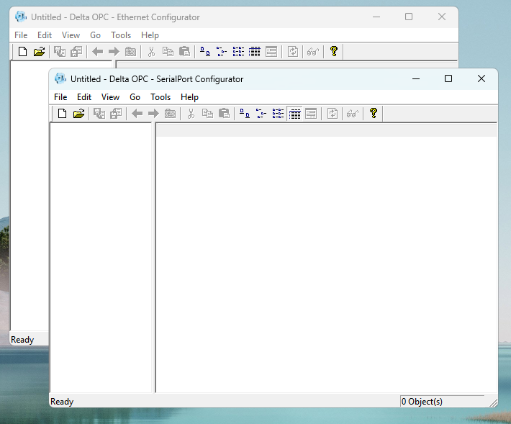This screenshot has height=424, width=511.
Task: Click Forward arrow in Ethernet Configurator toolbar
Action: click(114, 52)
